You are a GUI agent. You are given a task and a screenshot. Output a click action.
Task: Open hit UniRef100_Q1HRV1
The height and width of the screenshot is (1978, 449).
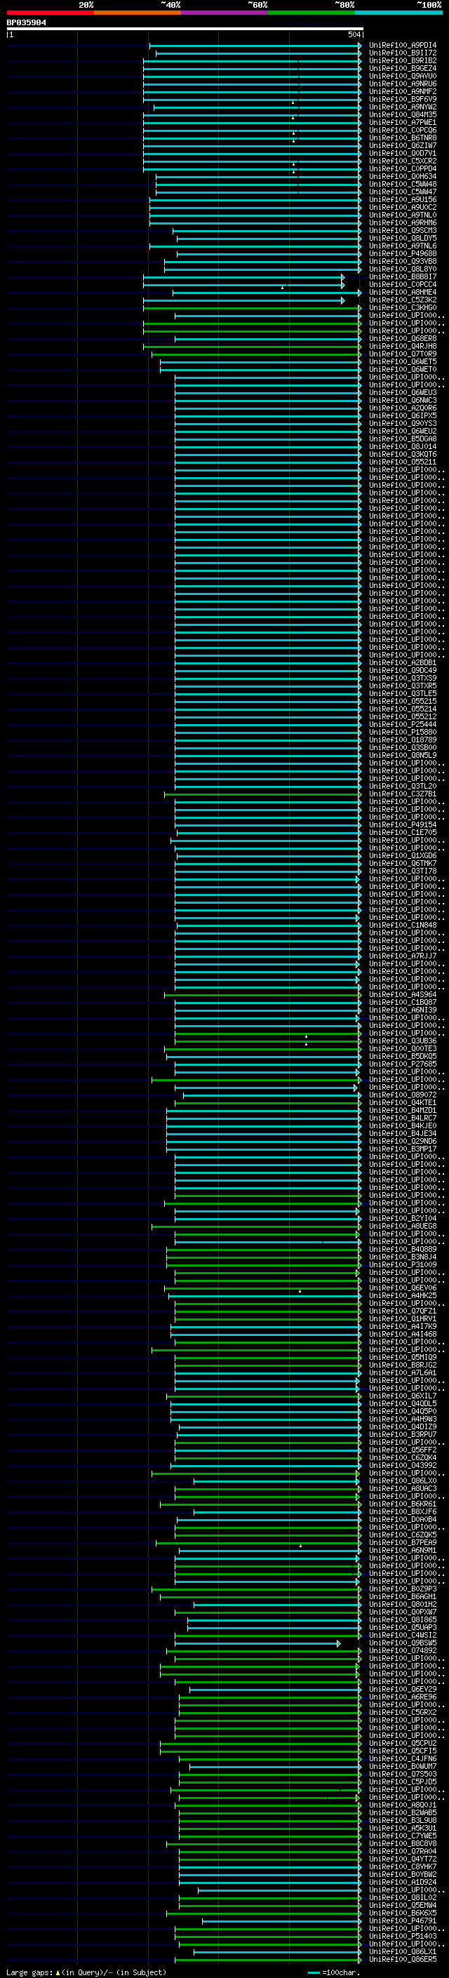402,1318
